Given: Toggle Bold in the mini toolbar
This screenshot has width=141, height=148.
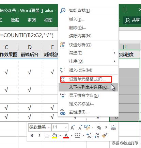Looking at the screenshot, I should coord(32,136).
